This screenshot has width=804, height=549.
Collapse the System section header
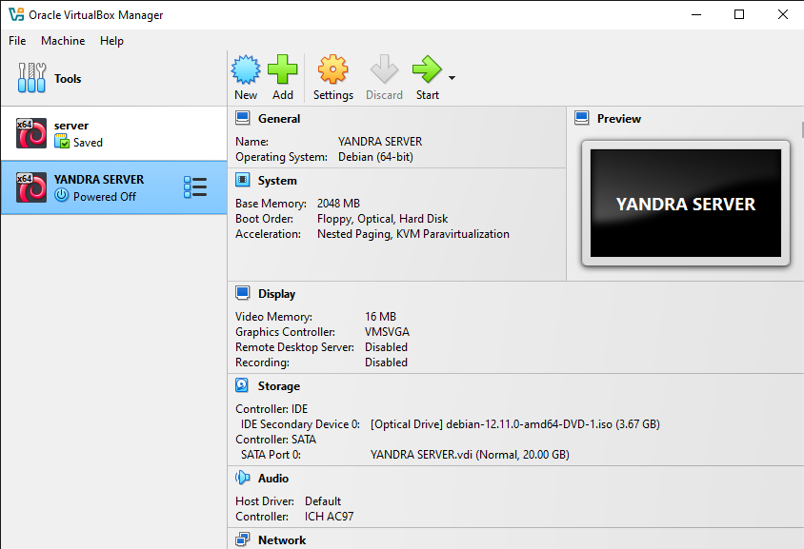tap(277, 180)
